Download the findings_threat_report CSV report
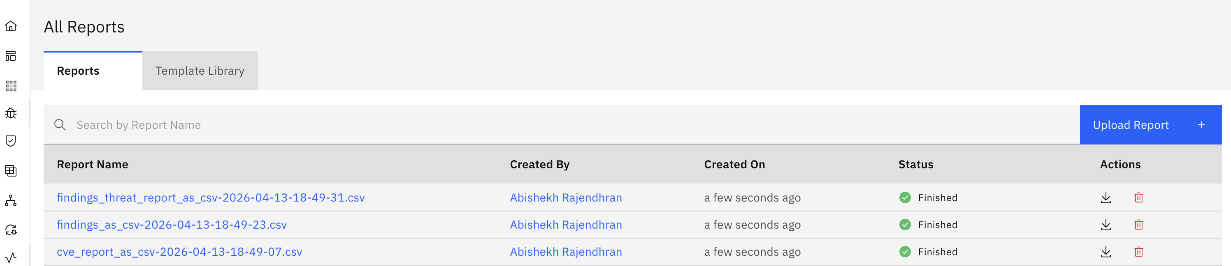Viewport: 1231px width, 266px height. pyautogui.click(x=1106, y=197)
